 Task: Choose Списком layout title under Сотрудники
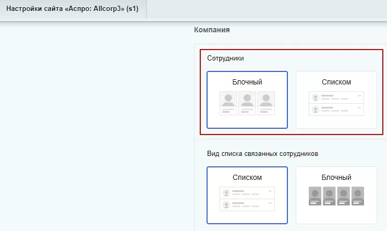(x=336, y=82)
